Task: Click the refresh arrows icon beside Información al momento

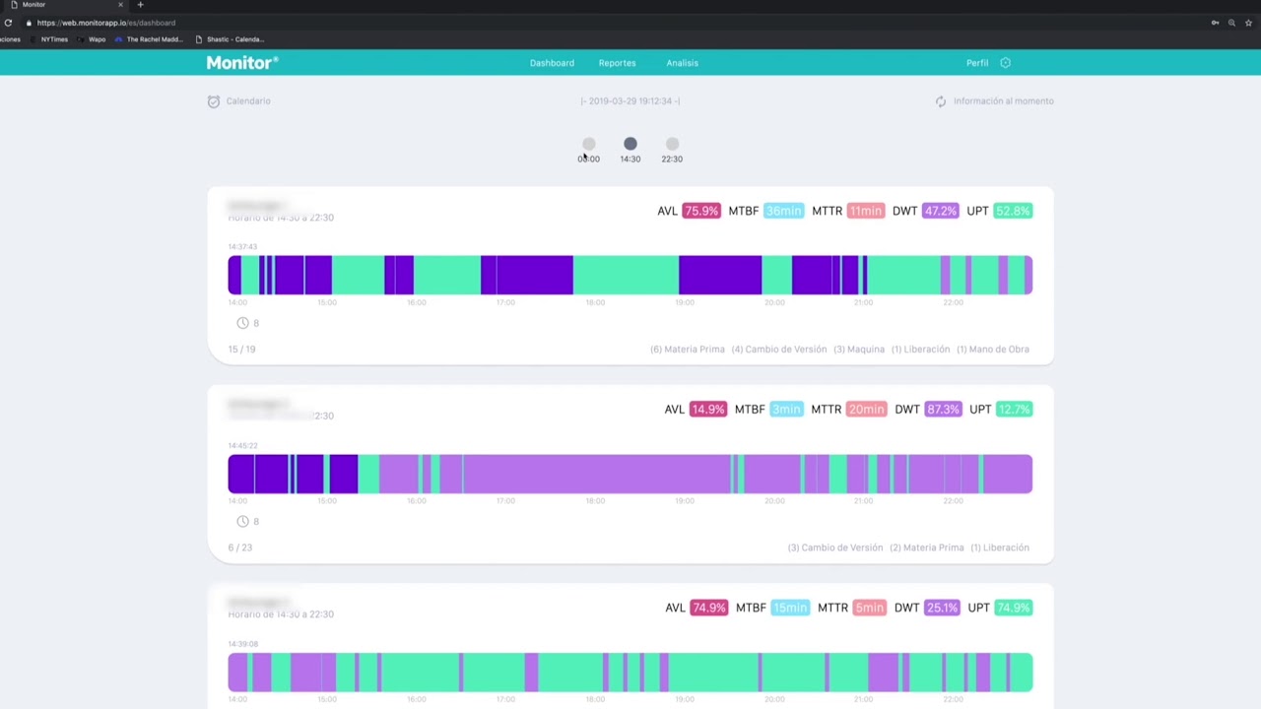Action: tap(941, 100)
